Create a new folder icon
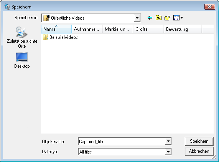 (x=168, y=18)
